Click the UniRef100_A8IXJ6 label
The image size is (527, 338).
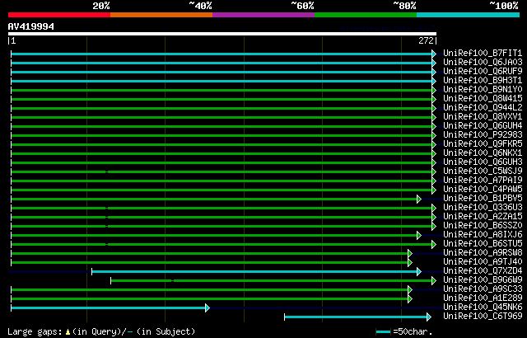[483, 235]
